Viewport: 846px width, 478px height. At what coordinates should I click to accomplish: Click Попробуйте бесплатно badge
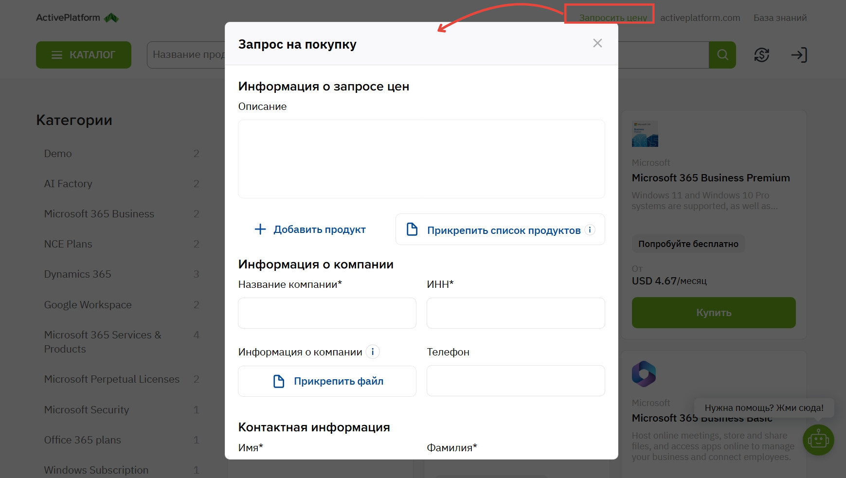tap(688, 244)
